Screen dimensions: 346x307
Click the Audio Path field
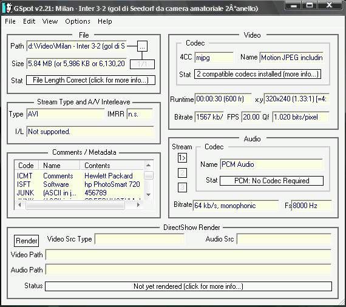coord(188,269)
